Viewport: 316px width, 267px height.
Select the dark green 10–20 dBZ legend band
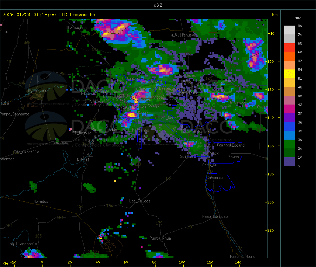tap(289, 153)
